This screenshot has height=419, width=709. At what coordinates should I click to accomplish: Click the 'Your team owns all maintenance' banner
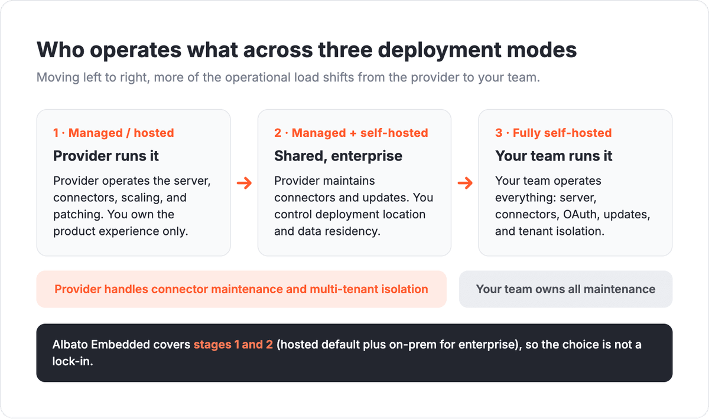tap(565, 289)
